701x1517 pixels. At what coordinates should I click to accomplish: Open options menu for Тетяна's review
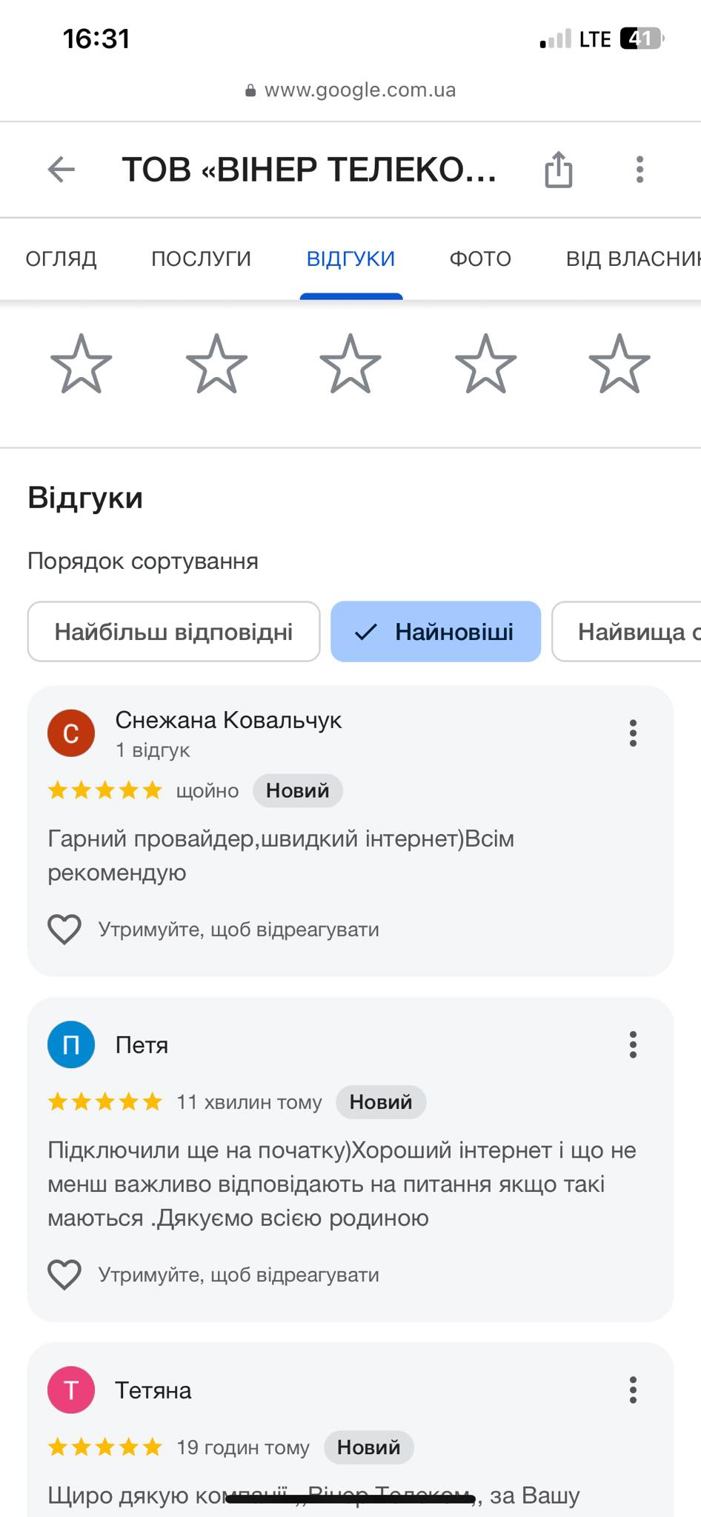(x=633, y=1390)
